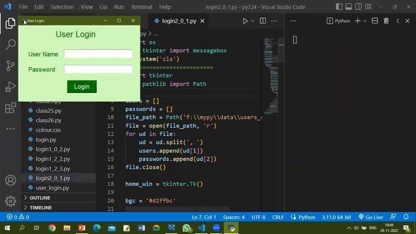Open notifications bell in status bar
The height and width of the screenshot is (234, 416).
pos(406,217)
